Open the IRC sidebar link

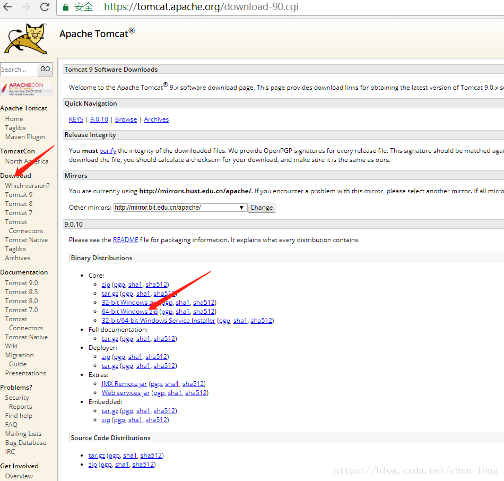[10, 452]
